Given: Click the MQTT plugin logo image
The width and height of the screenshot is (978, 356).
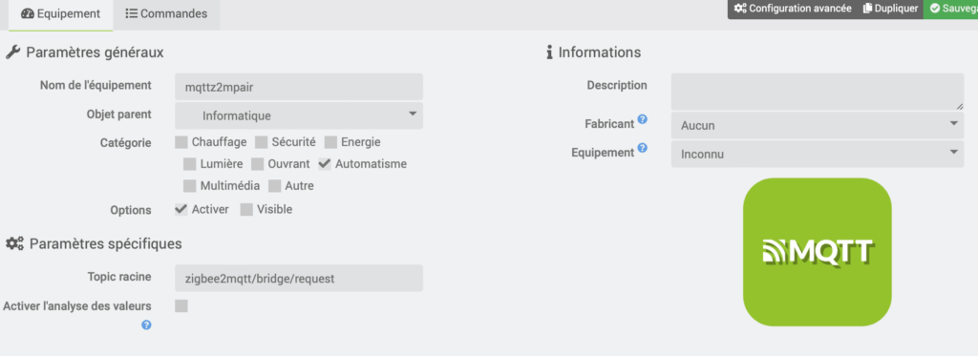Looking at the screenshot, I should pos(818,252).
